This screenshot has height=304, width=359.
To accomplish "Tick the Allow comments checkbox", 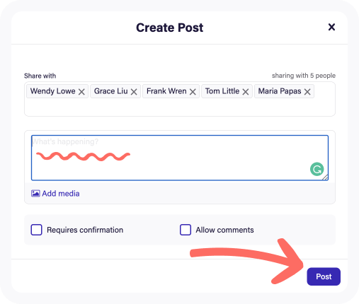I will tap(186, 230).
